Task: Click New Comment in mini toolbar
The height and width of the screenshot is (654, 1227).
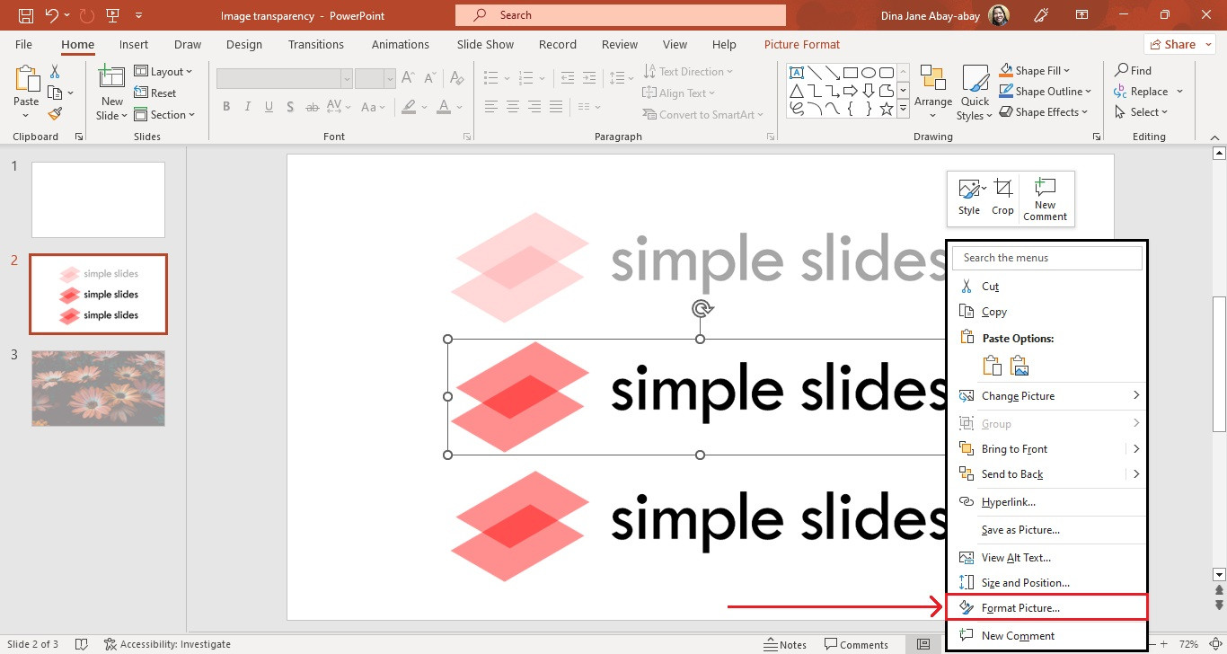Action: point(1045,199)
